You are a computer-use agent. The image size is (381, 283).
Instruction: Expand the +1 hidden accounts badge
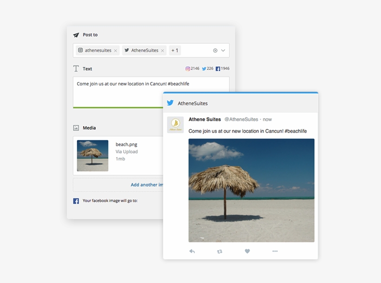[174, 50]
